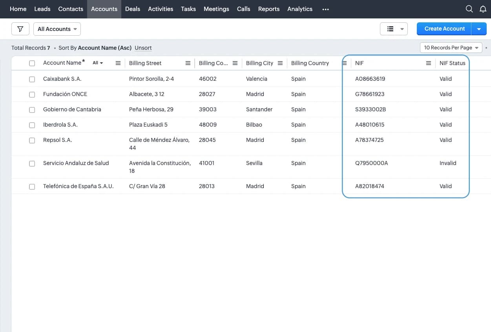Click the Create Account button
The width and height of the screenshot is (491, 332).
(x=444, y=29)
